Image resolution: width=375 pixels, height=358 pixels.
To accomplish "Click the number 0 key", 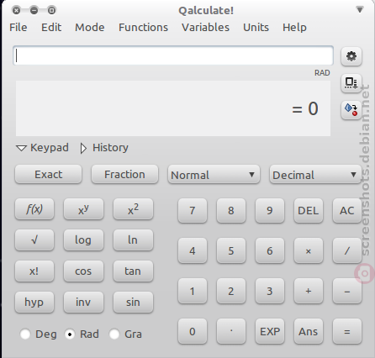I will pyautogui.click(x=193, y=332).
